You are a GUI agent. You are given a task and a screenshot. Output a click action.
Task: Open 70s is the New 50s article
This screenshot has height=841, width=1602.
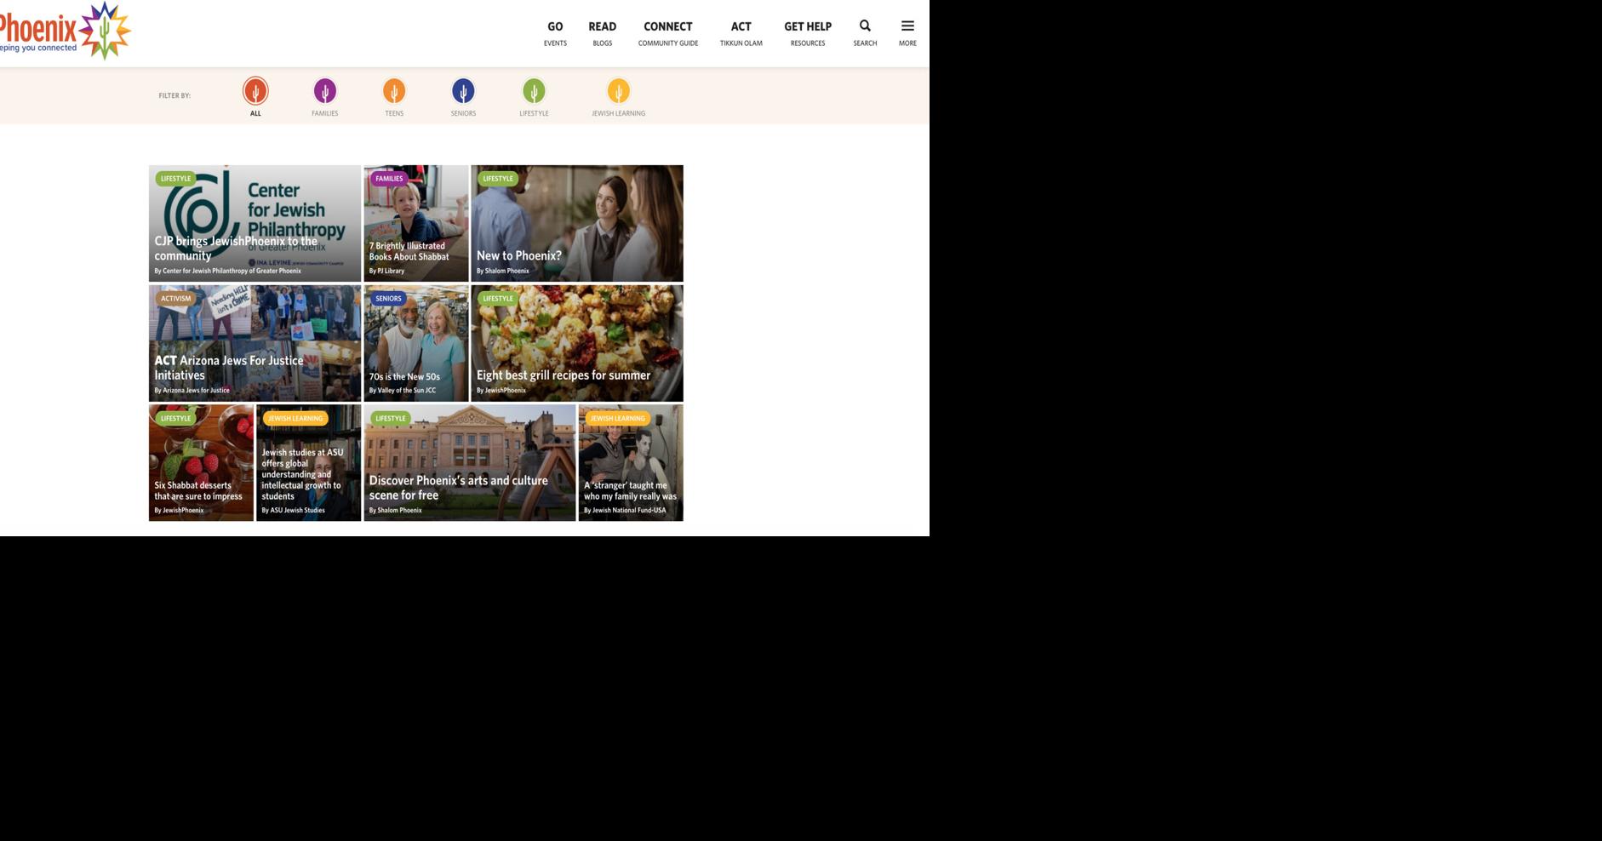pyautogui.click(x=416, y=343)
